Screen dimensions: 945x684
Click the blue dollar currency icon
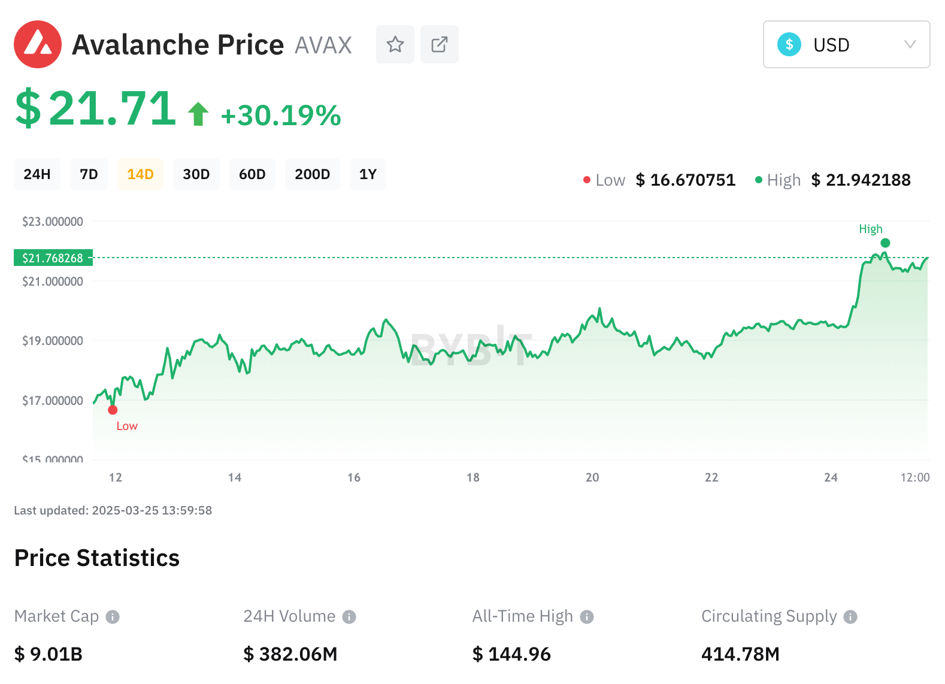789,44
